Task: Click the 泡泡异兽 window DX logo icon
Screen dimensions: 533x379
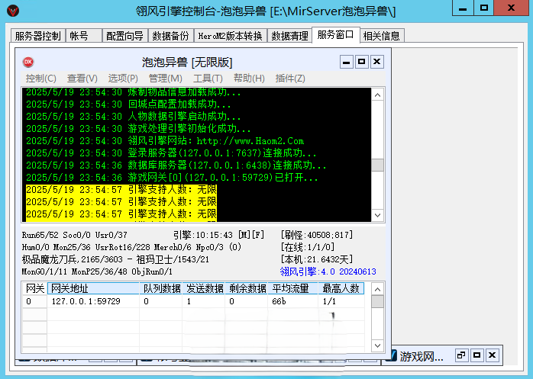Action: [x=28, y=62]
